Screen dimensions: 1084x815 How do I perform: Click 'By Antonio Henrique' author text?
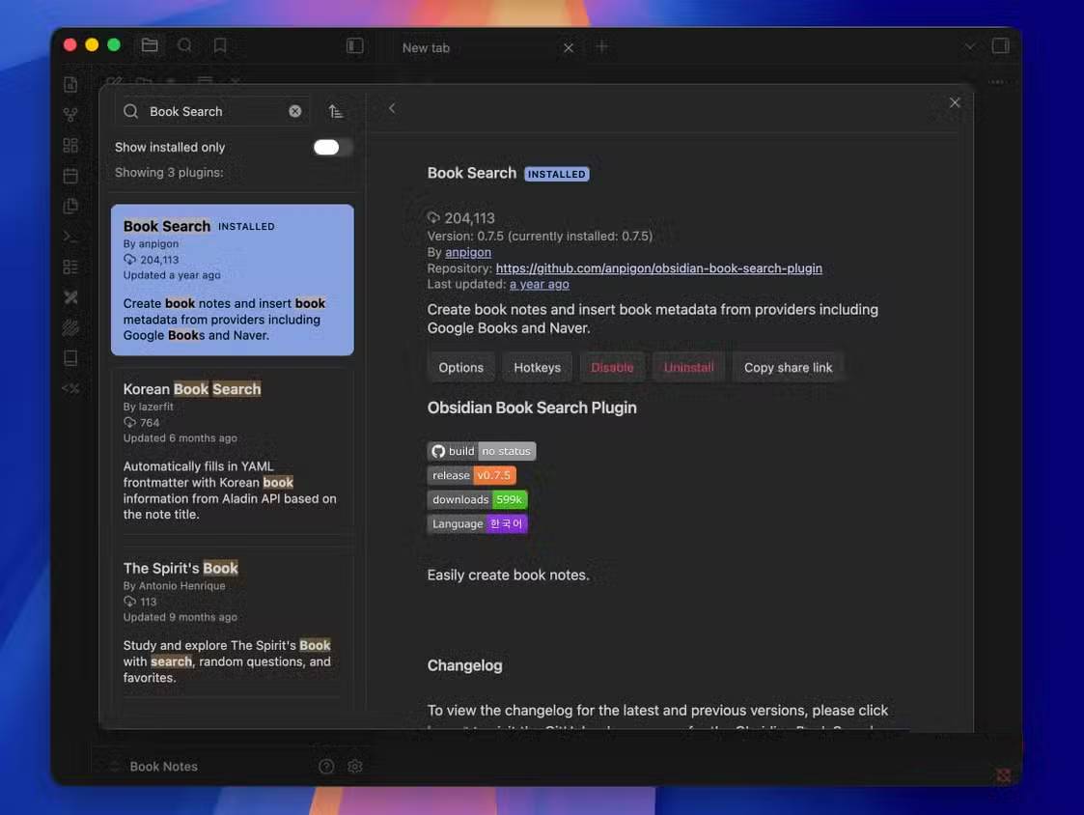click(x=174, y=585)
